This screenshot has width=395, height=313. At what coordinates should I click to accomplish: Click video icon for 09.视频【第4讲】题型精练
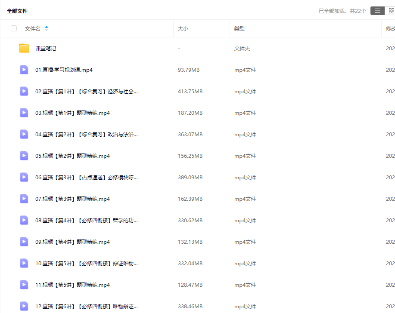[x=24, y=242]
